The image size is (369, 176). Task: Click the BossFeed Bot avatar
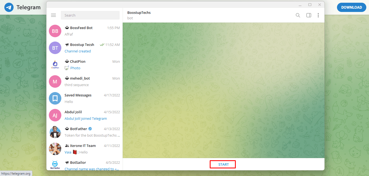tap(55, 31)
